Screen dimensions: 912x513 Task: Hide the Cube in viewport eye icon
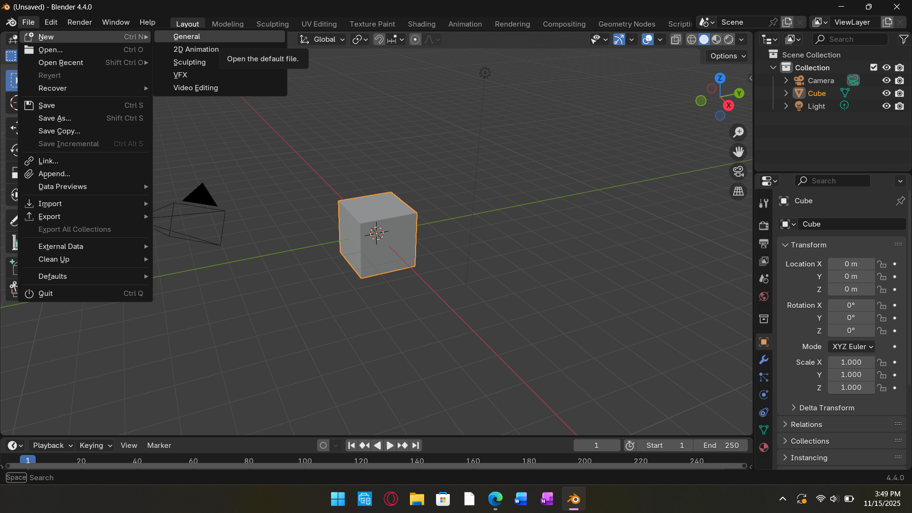(x=886, y=94)
